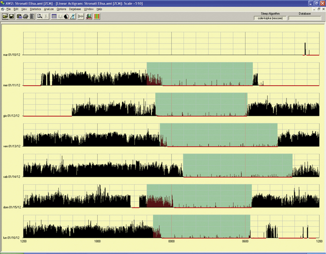
Task: Click the ven 01/13/12 row label
Action: (x=12, y=146)
